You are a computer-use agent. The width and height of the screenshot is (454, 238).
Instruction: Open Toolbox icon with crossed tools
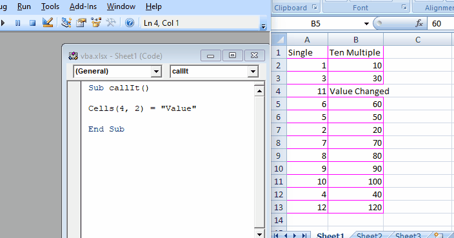[x=111, y=23]
